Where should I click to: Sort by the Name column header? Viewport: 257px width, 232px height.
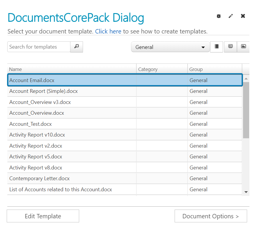coord(72,69)
